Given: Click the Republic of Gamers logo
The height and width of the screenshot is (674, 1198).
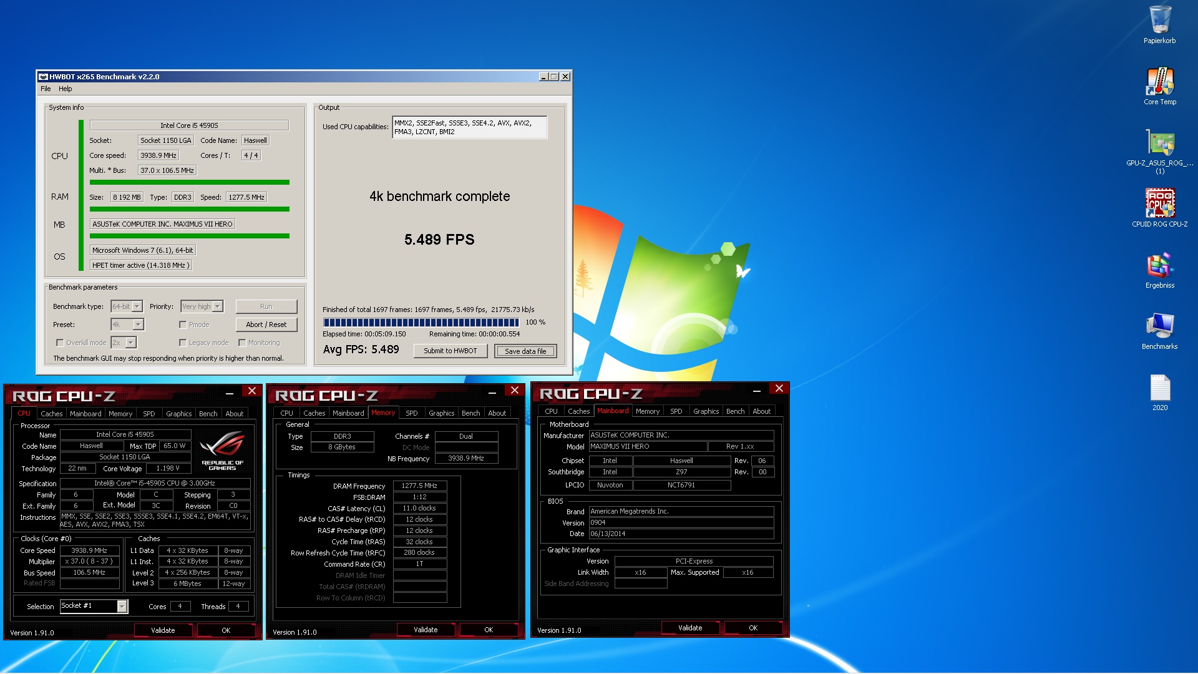Looking at the screenshot, I should (x=223, y=451).
